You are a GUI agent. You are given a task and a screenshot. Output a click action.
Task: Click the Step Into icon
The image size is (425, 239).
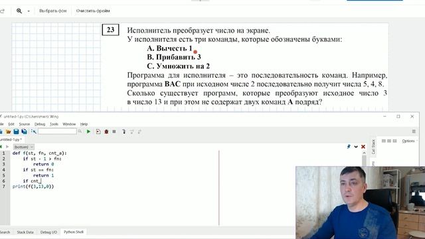click(x=124, y=131)
